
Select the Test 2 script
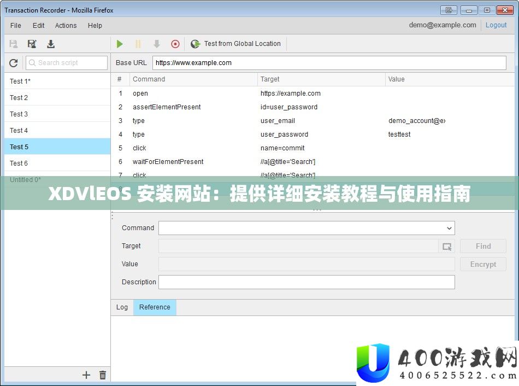57,98
